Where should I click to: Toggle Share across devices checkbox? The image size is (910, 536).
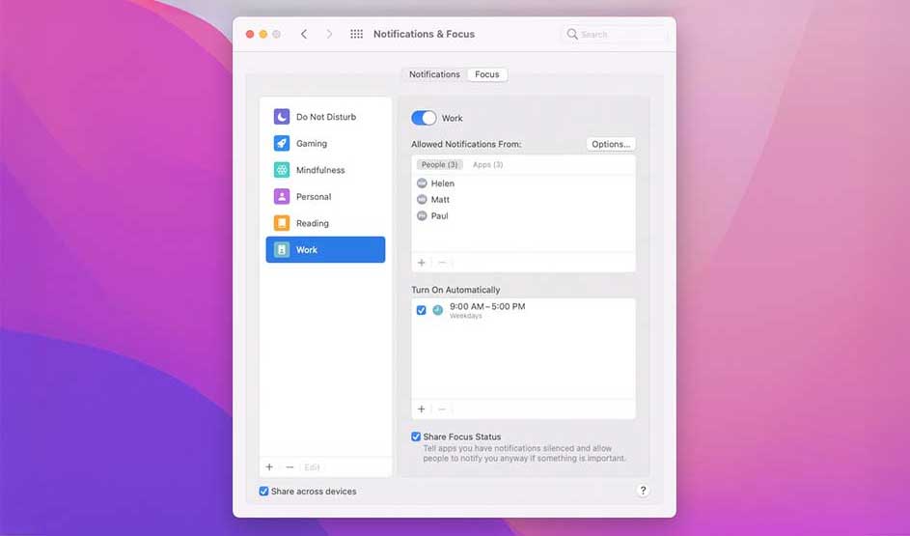(264, 492)
